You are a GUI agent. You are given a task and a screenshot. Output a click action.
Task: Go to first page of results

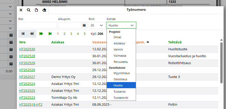click(x=23, y=34)
